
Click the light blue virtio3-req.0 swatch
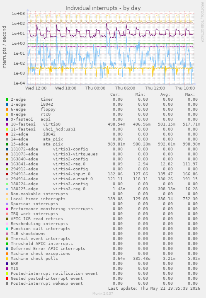7,189
